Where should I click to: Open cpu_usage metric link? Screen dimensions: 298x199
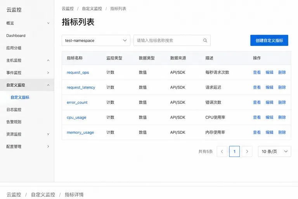(76, 117)
